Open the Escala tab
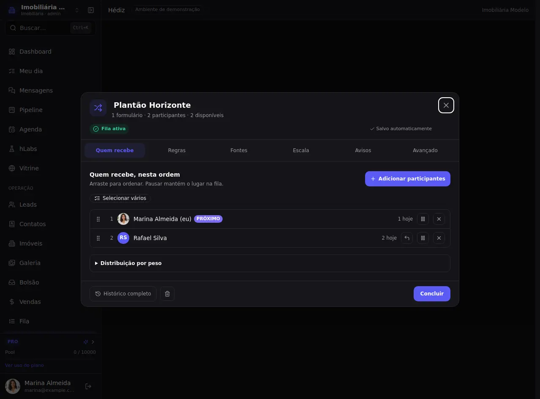Viewport: 540px width, 399px height. pos(301,150)
